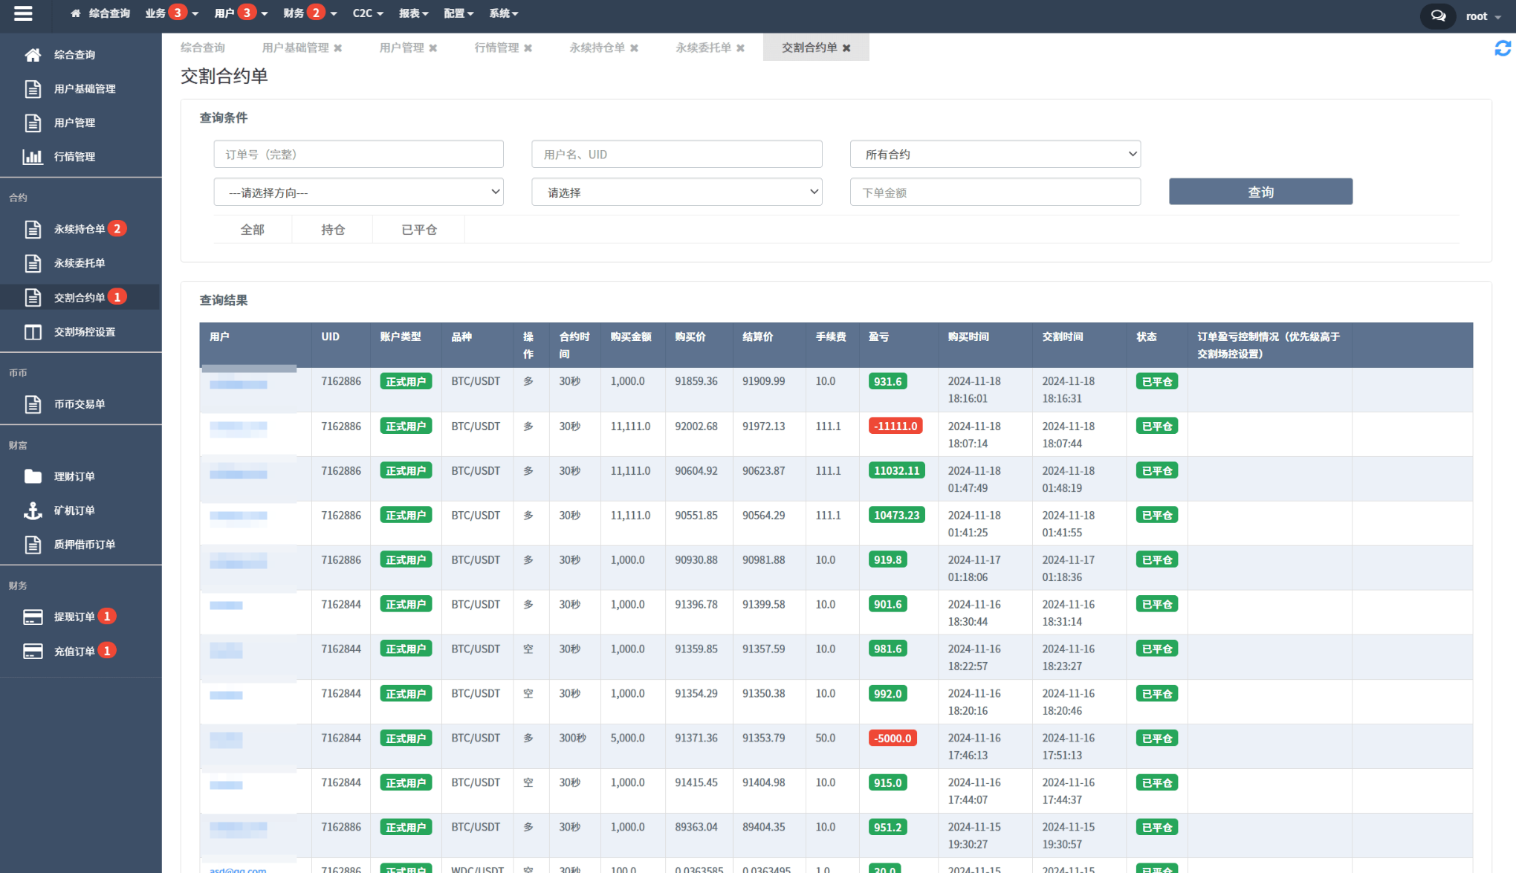Viewport: 1516px width, 873px height.
Task: Switch to the 行情管理 tab
Action: [496, 48]
